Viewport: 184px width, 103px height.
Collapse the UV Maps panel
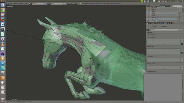[150, 56]
